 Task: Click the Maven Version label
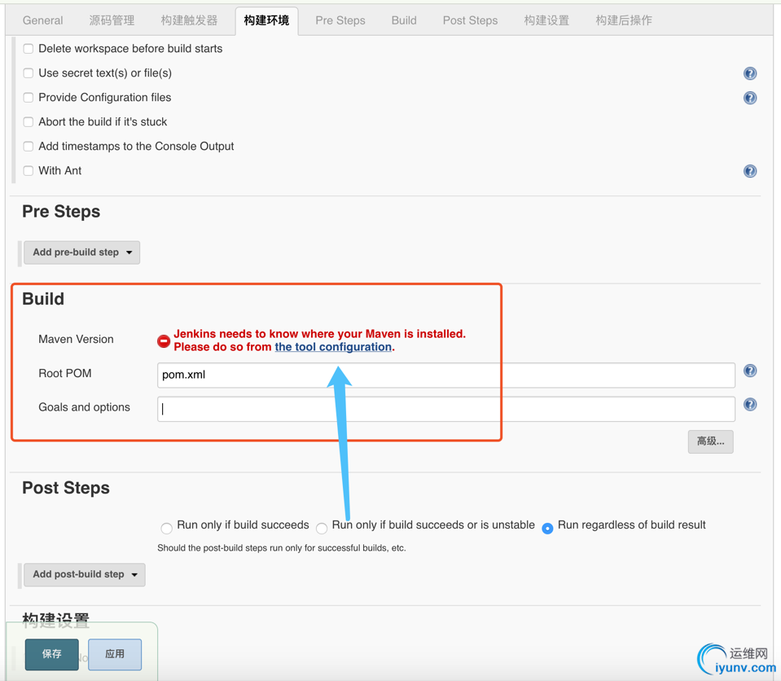(76, 339)
